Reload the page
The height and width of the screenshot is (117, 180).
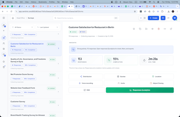coord(11,11)
